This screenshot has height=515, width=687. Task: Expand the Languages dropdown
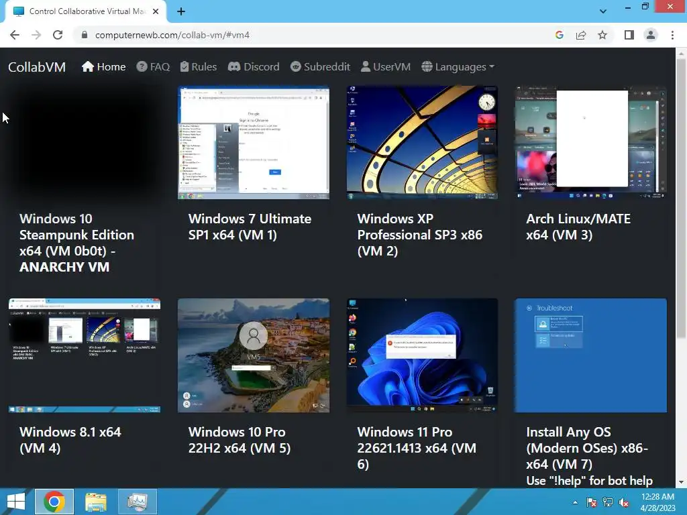coord(458,67)
